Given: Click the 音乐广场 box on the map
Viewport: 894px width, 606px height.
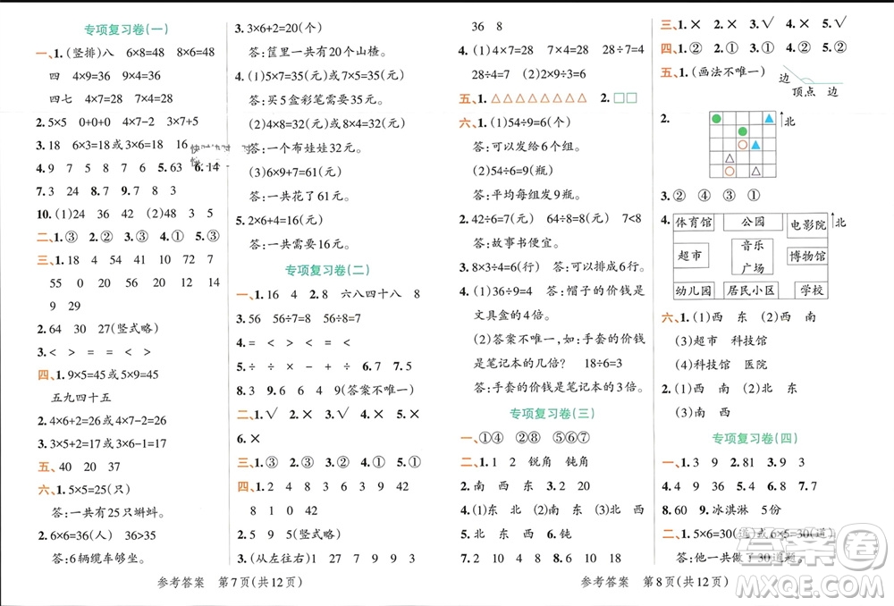Looking at the screenshot, I should [753, 257].
